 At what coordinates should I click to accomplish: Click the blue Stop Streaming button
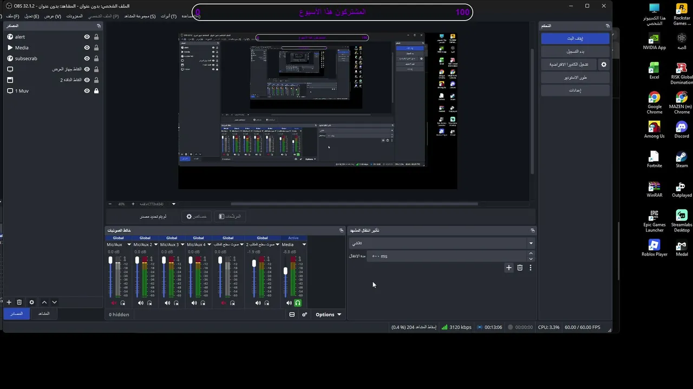click(575, 38)
